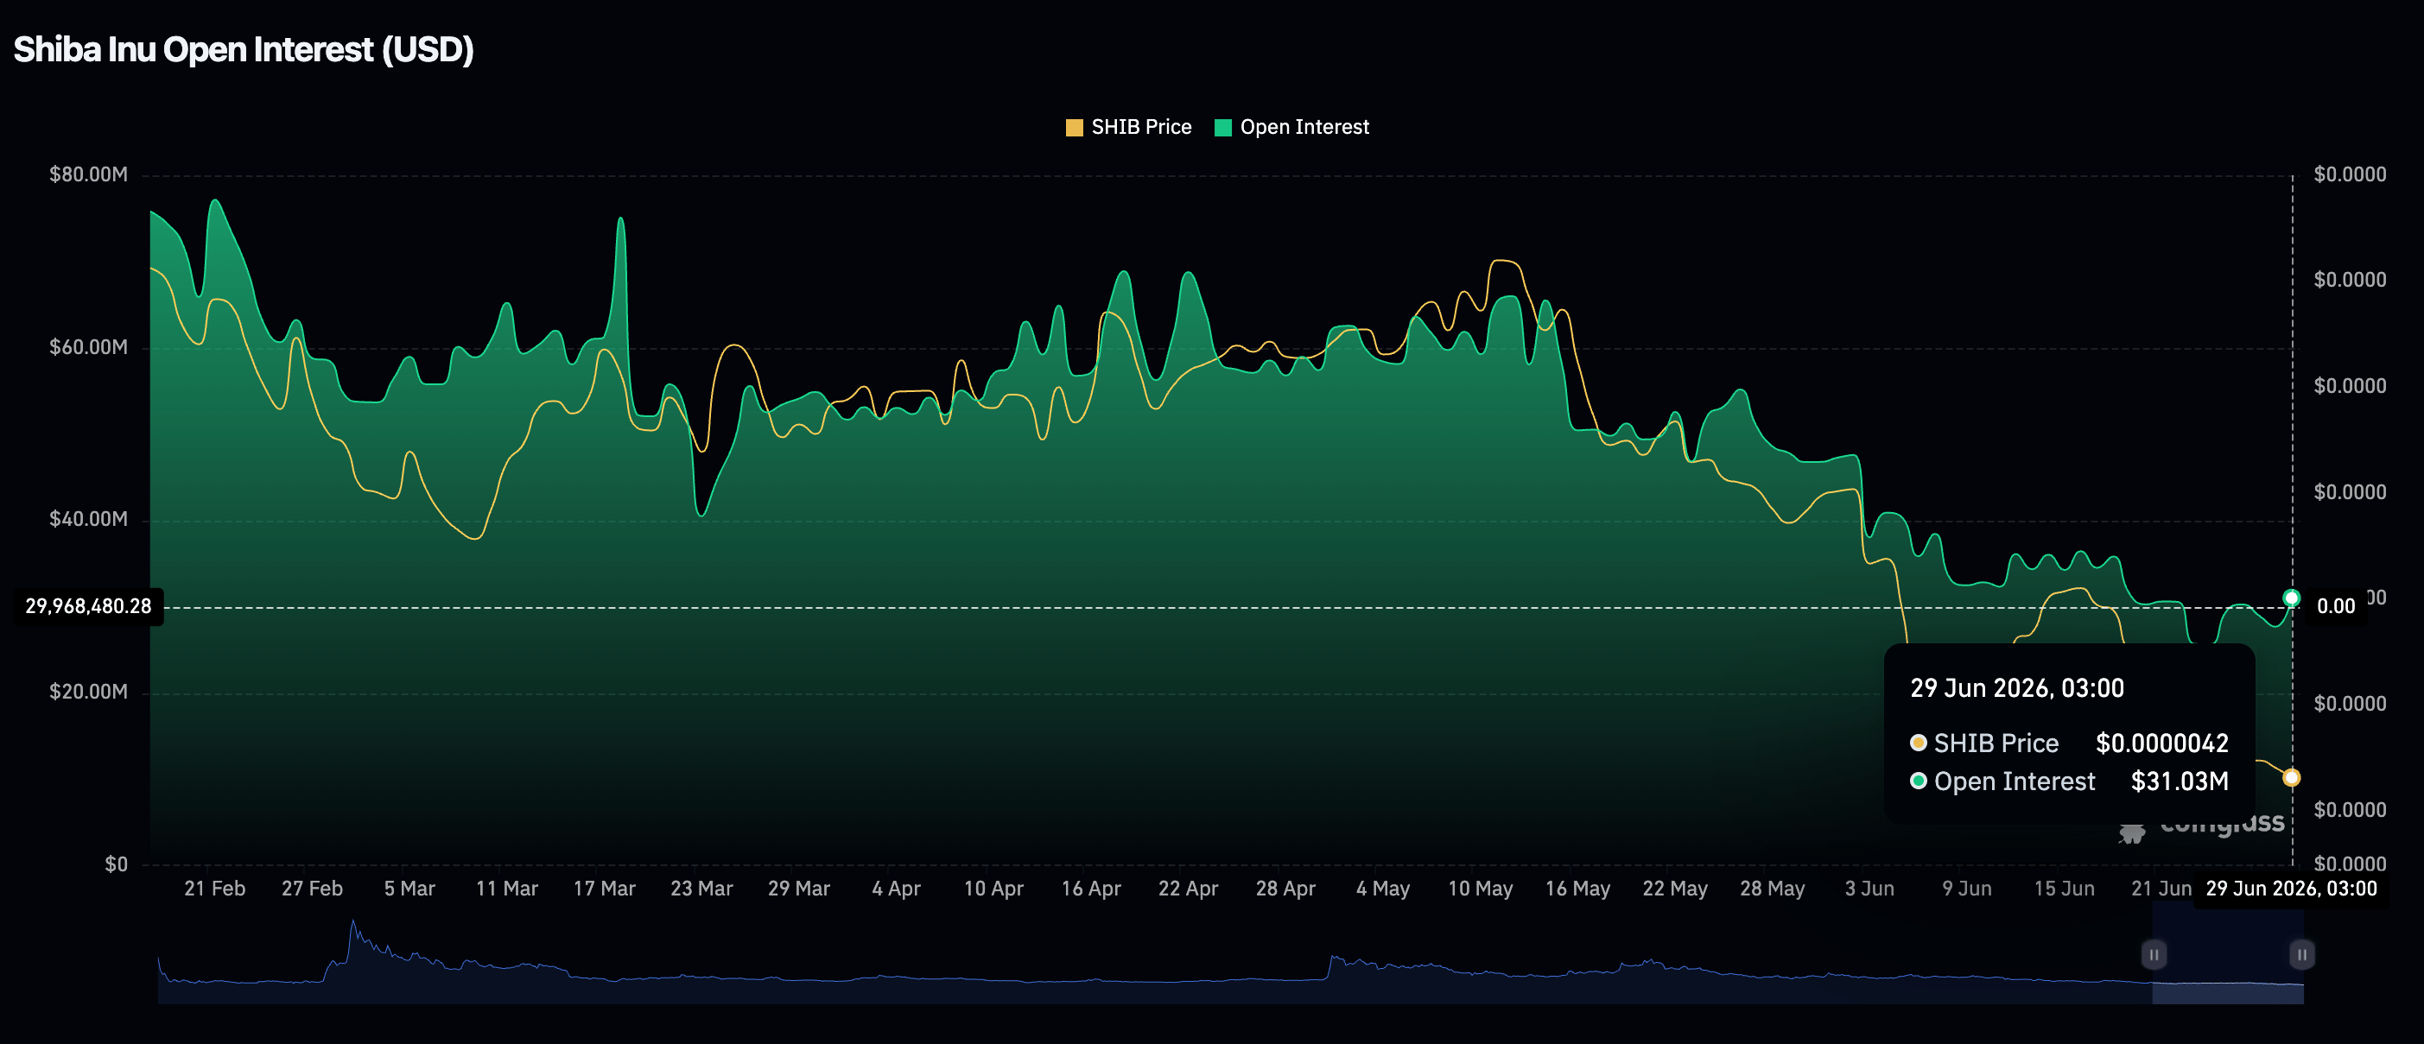2424x1044 pixels.
Task: Click the '10 May' date on the x-axis
Action: coord(1480,889)
